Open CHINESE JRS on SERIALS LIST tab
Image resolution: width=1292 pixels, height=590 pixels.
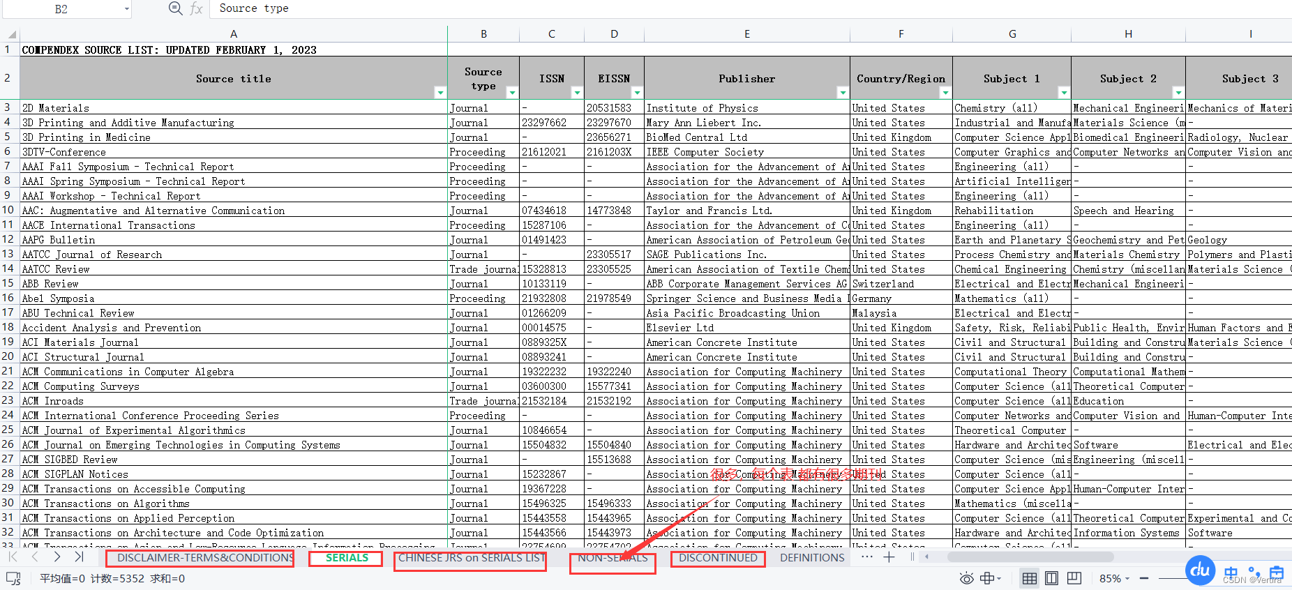click(x=471, y=557)
